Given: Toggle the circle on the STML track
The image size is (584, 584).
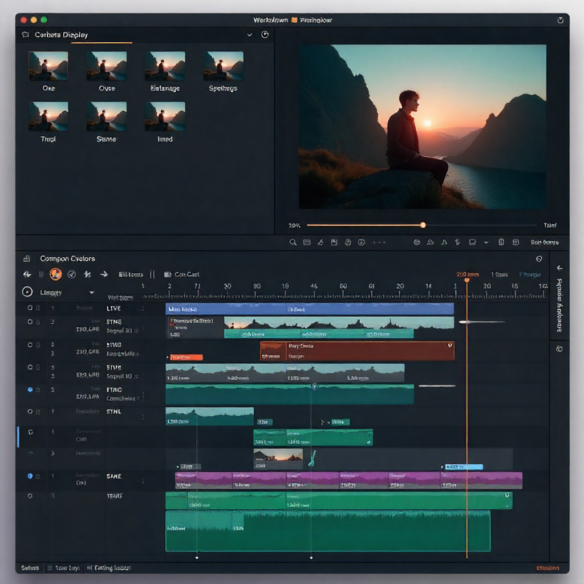Looking at the screenshot, I should [30, 412].
